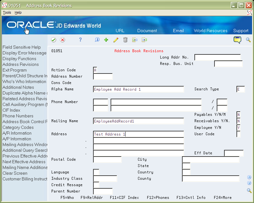The image size is (254, 203).
Task: Open the Help menu
Action: pyautogui.click(x=18, y=12)
